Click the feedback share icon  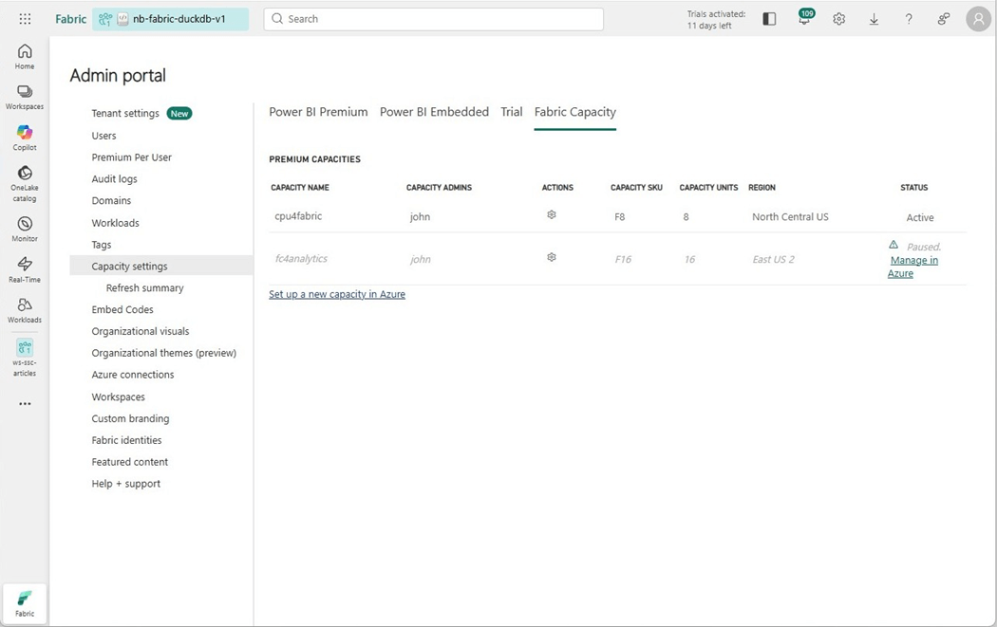pos(944,19)
